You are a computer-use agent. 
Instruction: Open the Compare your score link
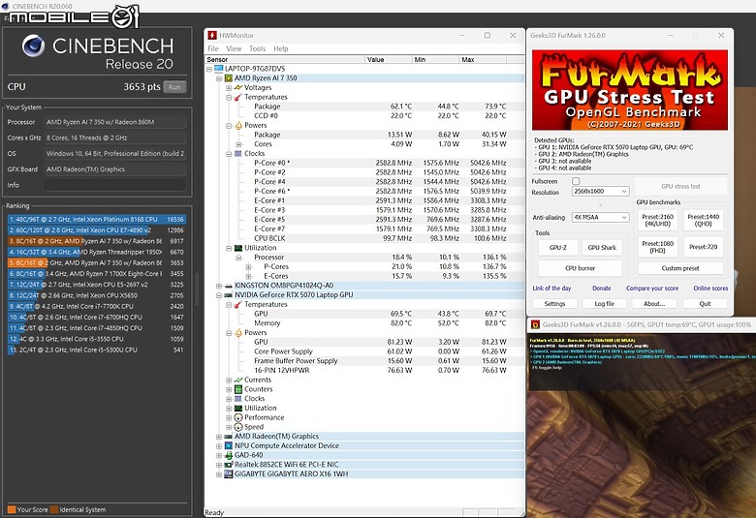(652, 289)
